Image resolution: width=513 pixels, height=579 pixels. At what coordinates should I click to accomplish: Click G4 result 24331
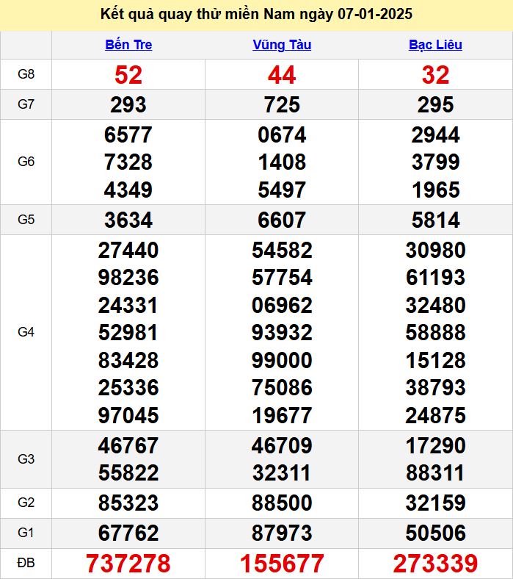tap(128, 306)
